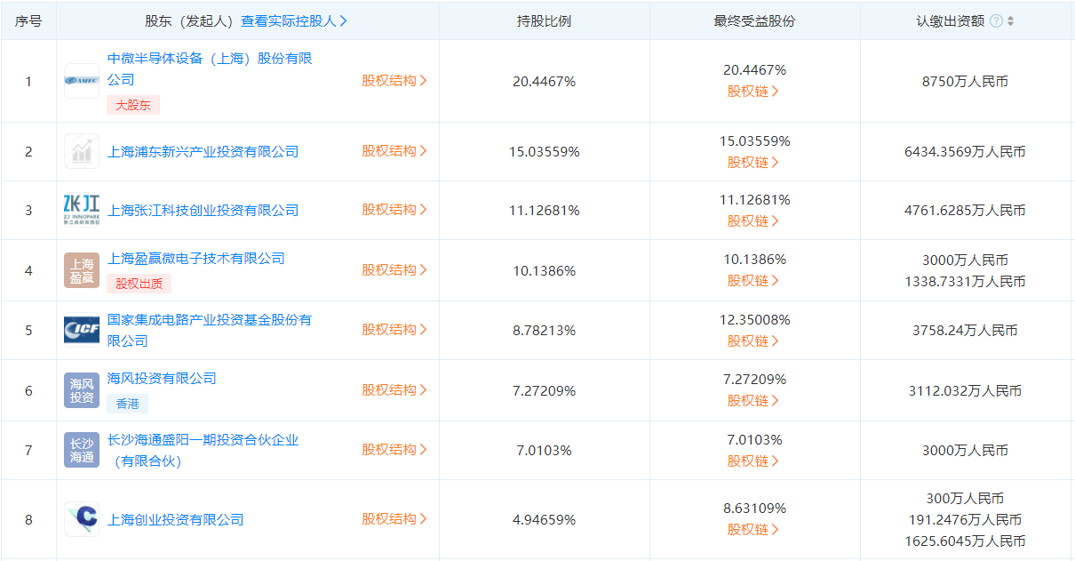
Task: Open 中微半导体设备（上海）股份有限公司 shareholder page
Action: 210,69
